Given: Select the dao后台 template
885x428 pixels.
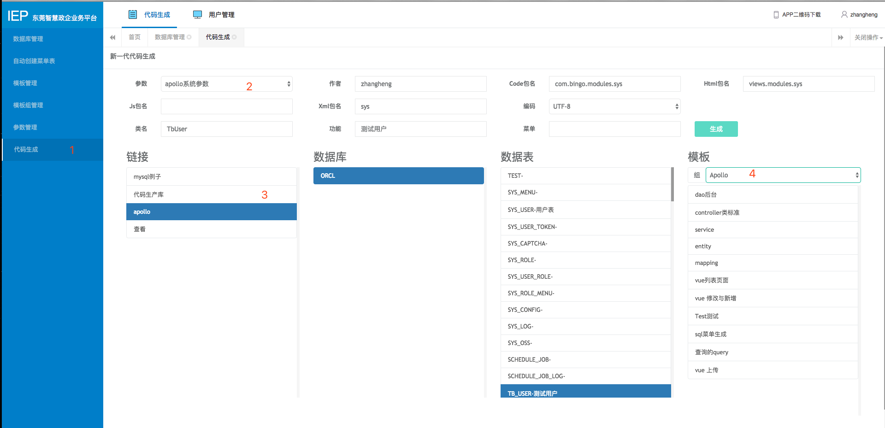Looking at the screenshot, I should point(773,194).
